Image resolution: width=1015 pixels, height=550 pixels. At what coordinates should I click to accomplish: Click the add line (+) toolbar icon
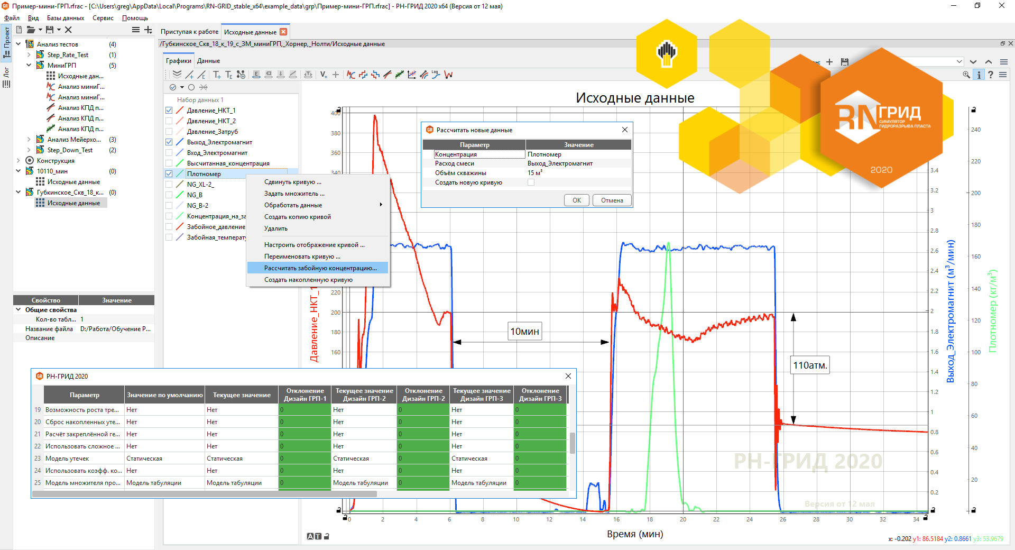[x=189, y=75]
